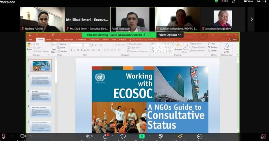This screenshot has width=269, height=141.
Task: Open the Participants panel icon
Action: tap(88, 136)
